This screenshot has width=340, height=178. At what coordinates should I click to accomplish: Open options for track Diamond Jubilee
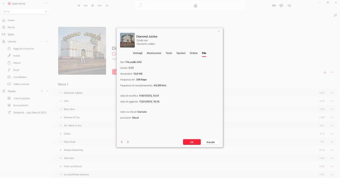coord(332,93)
